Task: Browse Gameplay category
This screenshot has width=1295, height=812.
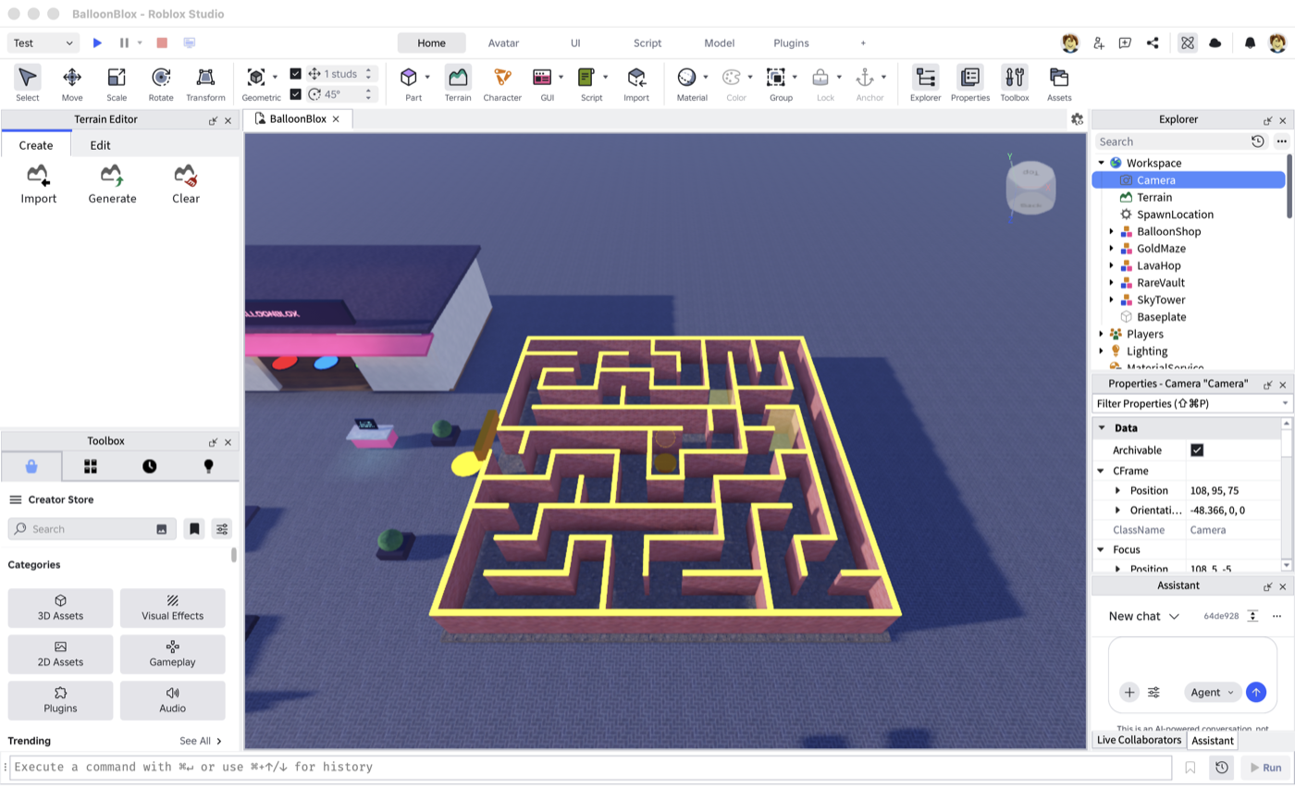Action: point(172,655)
